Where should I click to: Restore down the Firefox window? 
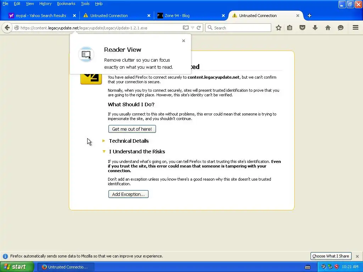click(x=350, y=4)
